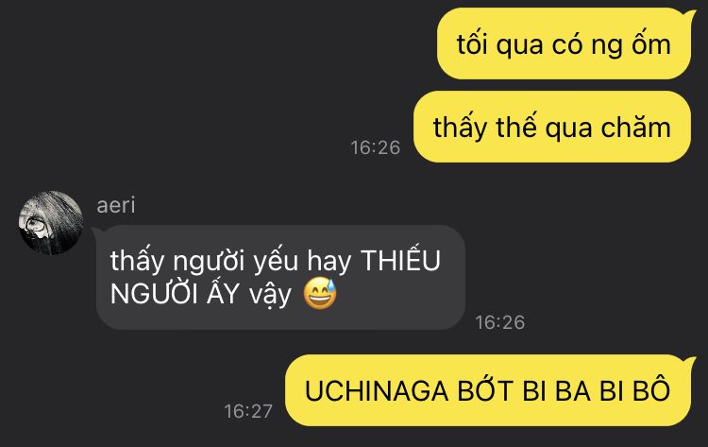Click the 16:27 timestamp
Screen dimensions: 708x447
[248, 411]
